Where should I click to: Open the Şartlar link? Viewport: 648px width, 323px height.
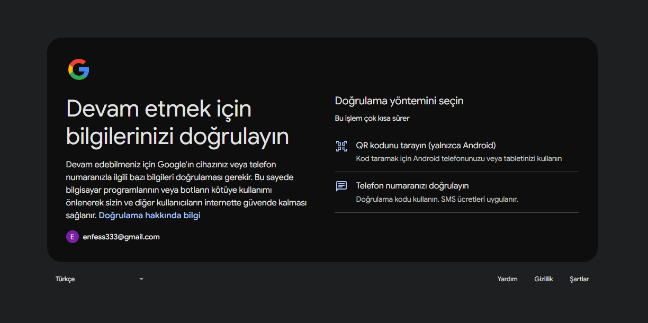(579, 279)
